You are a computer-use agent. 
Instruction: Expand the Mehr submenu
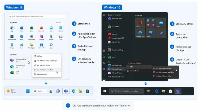click(x=139, y=67)
